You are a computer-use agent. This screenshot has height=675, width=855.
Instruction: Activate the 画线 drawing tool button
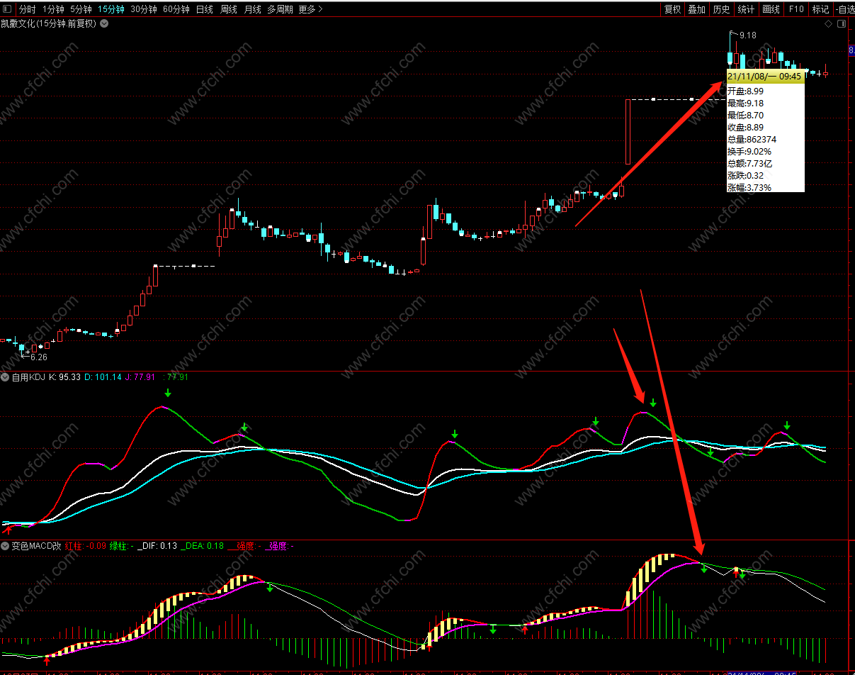click(771, 9)
